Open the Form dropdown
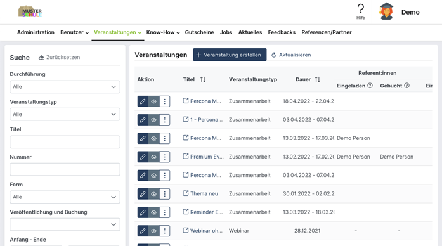 click(65, 197)
